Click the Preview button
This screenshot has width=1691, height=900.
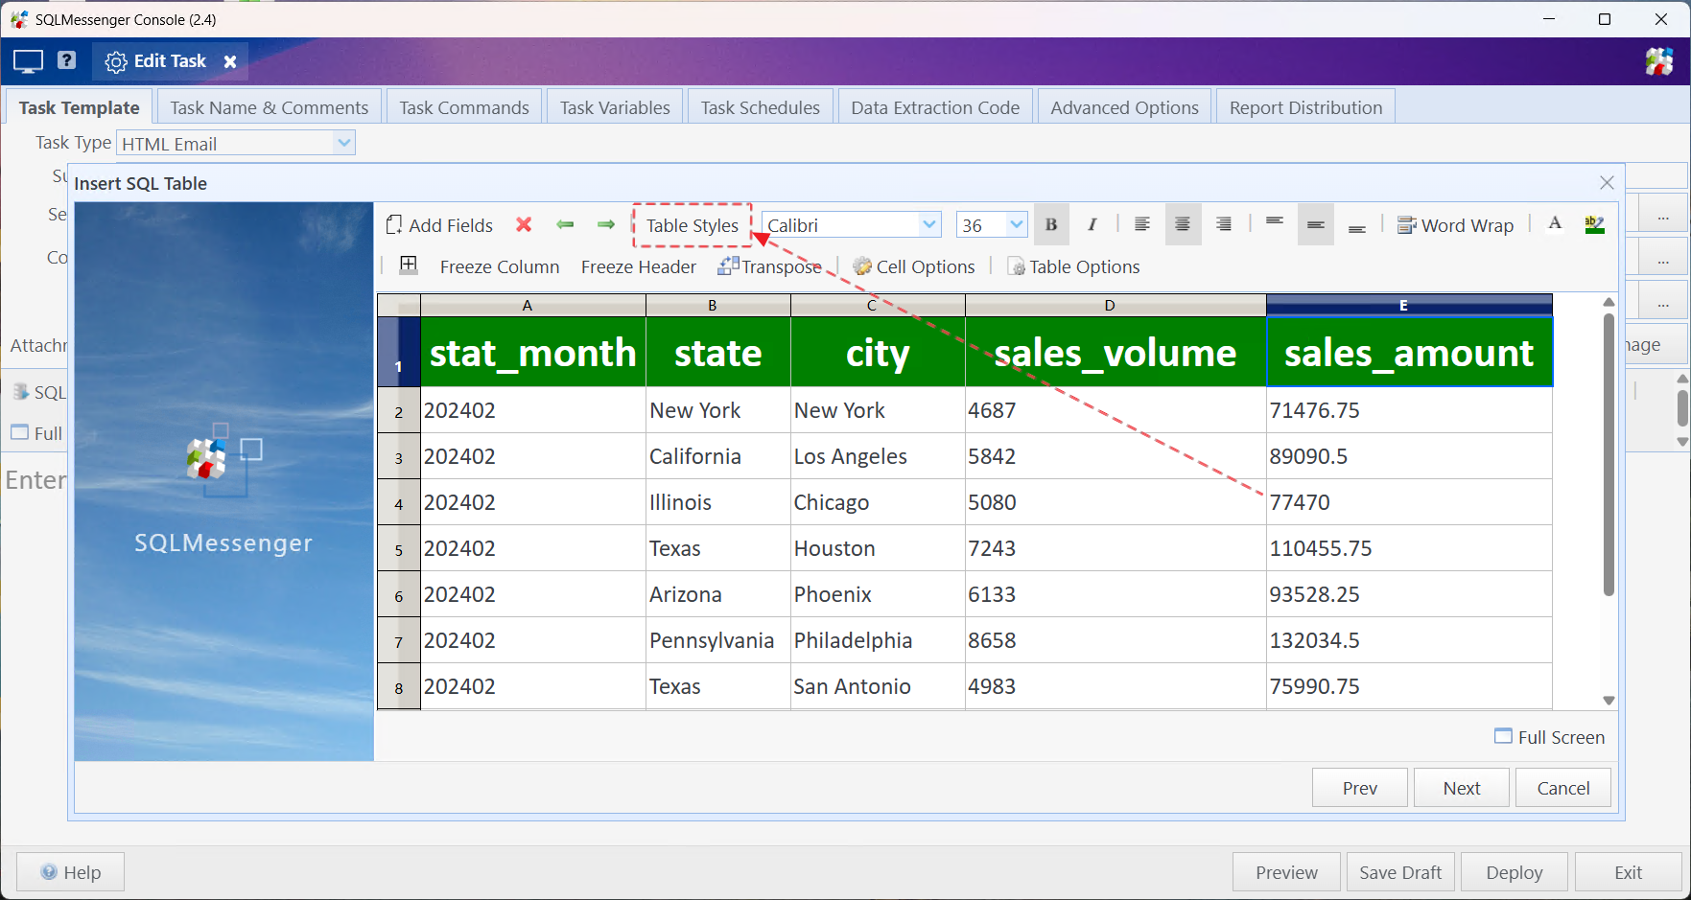click(1286, 872)
